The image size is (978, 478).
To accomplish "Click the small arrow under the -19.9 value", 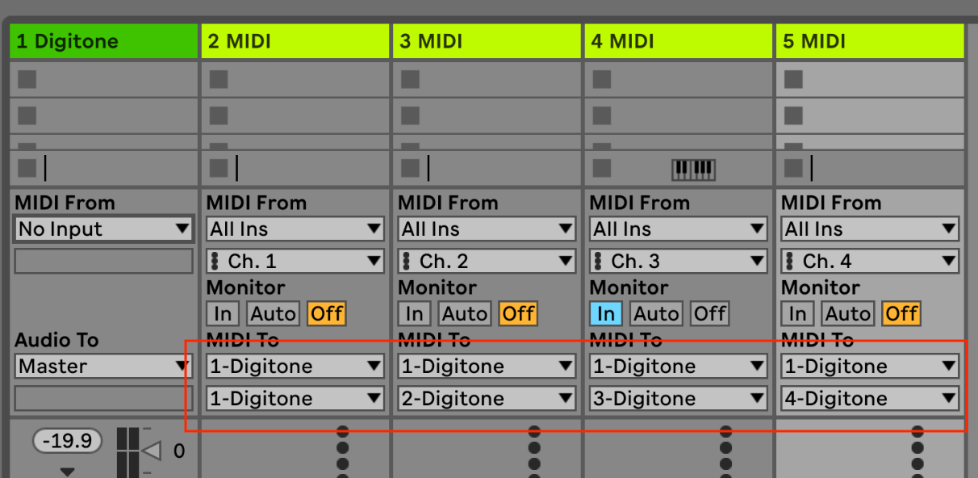I will pos(68,472).
